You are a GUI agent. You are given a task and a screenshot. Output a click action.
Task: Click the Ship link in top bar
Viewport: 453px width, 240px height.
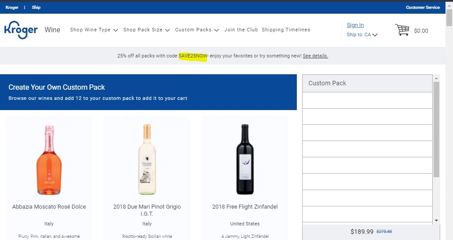click(x=36, y=8)
